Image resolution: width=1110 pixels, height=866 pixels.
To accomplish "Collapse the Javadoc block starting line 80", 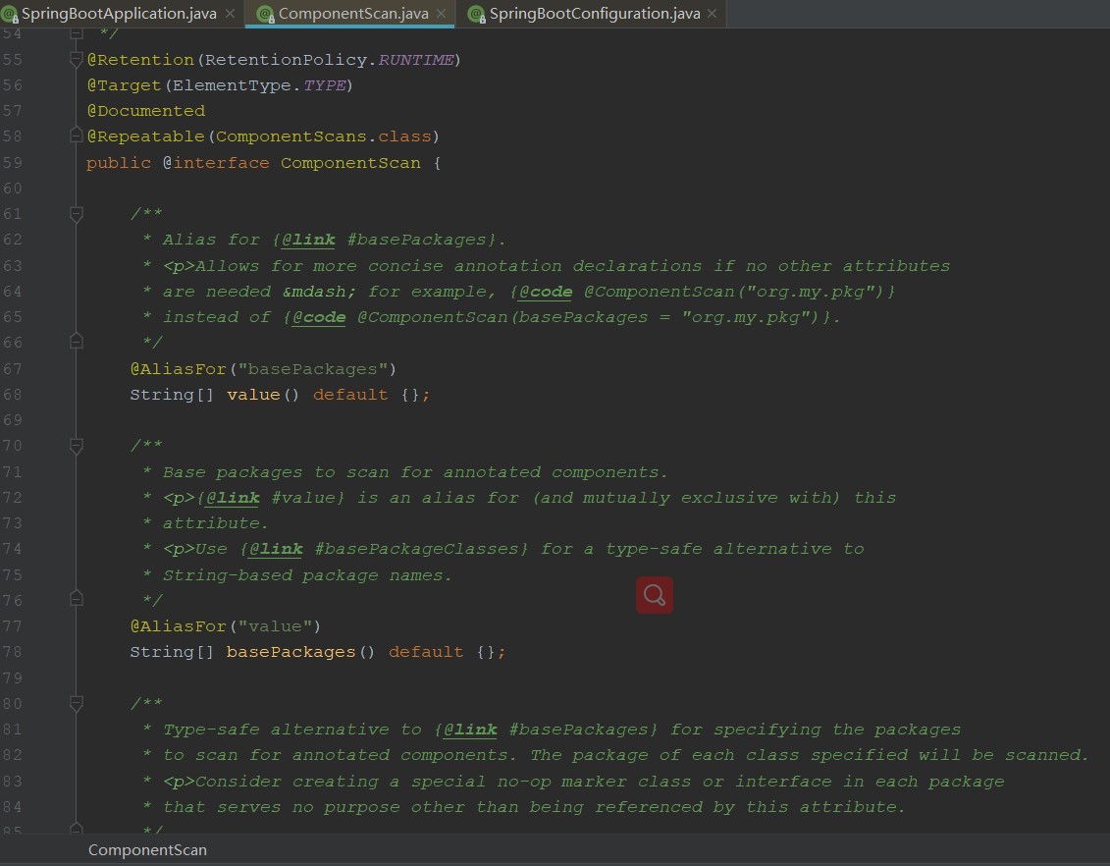I will (x=77, y=703).
